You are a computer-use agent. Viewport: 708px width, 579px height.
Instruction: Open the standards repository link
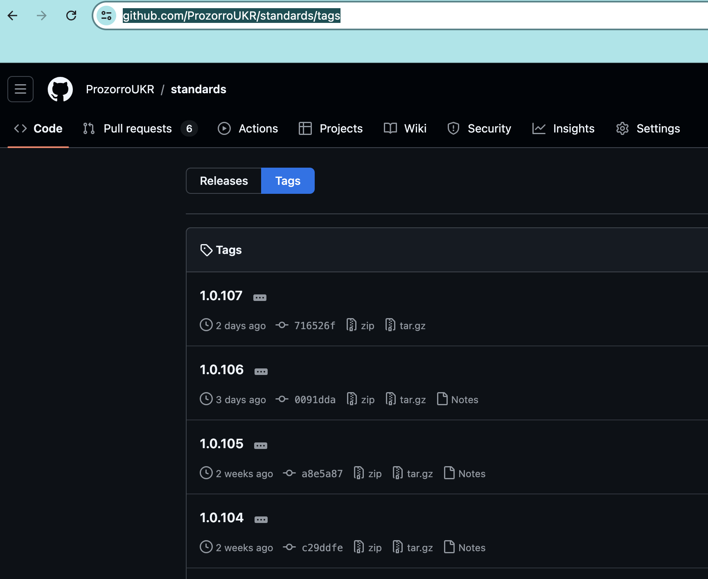pos(198,89)
